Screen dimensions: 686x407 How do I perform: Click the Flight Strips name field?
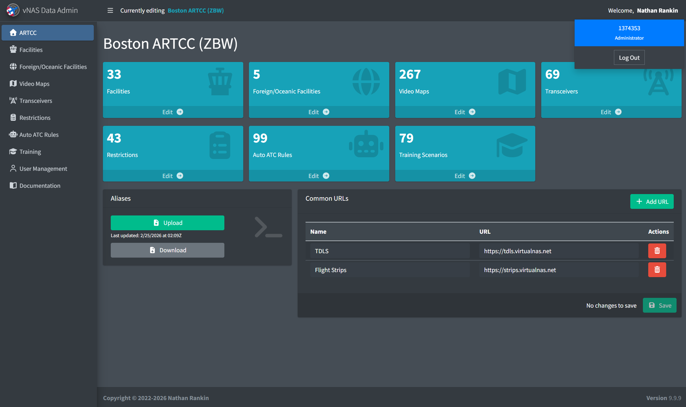coord(390,270)
